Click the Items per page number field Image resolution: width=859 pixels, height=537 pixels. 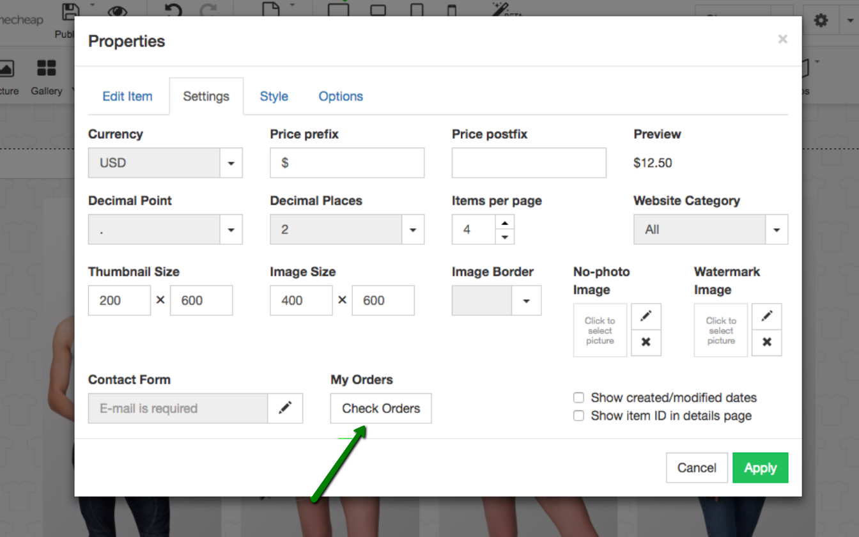pyautogui.click(x=474, y=230)
